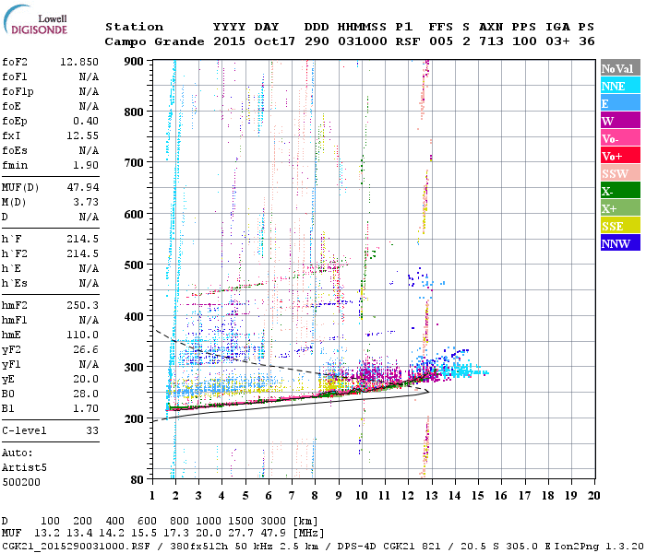Select the SSE legend color swatch
646x553 pixels.
620,226
